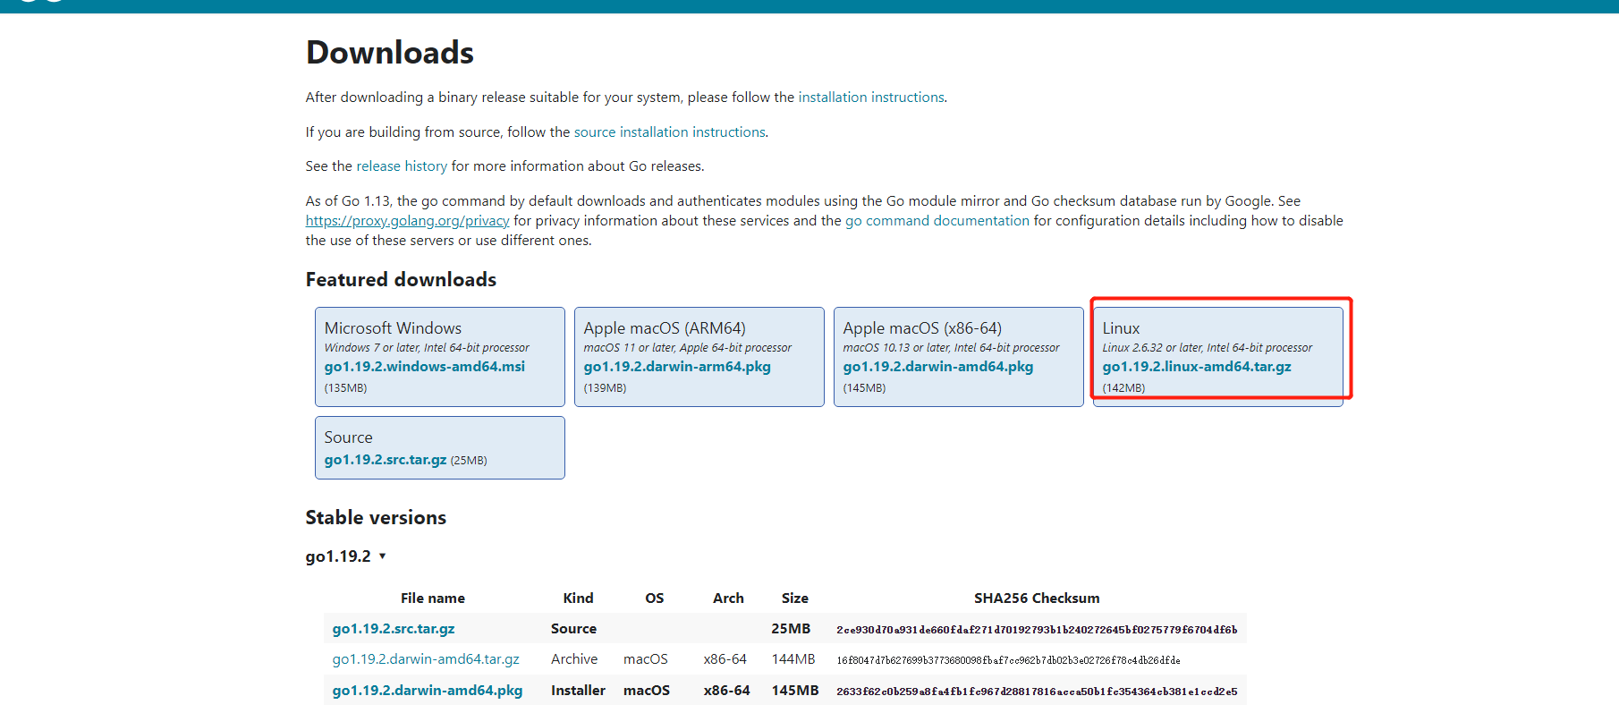Collapse the go1.19.2 version section
Screen dimensions: 1619x713
(x=346, y=556)
